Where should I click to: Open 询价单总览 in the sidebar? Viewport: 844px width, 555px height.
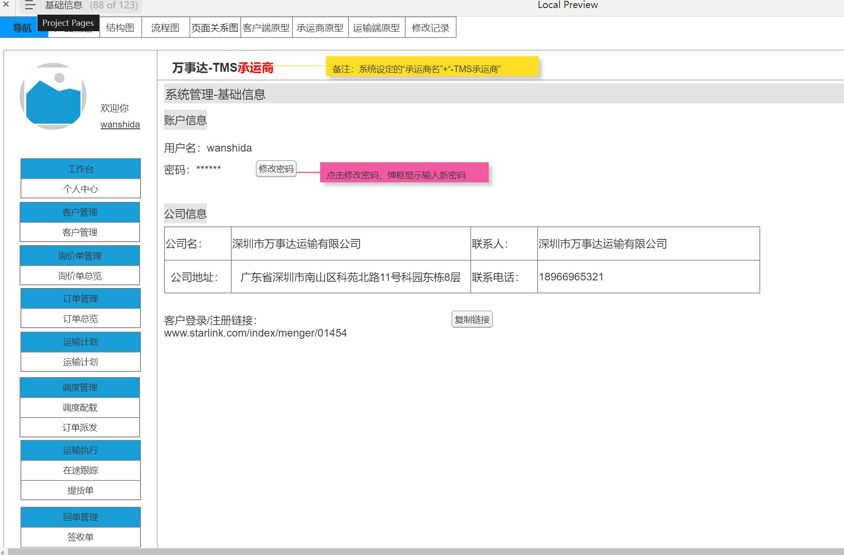click(x=80, y=275)
